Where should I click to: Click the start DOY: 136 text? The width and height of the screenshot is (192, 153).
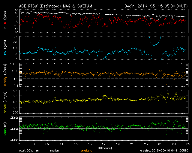click(28, 151)
